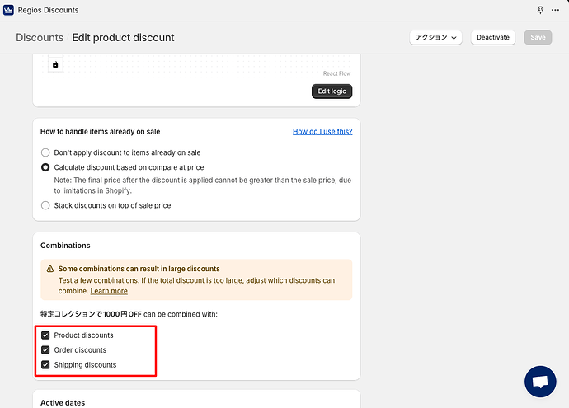Select Calculate discount based on compare at price
The height and width of the screenshot is (408, 569).
(45, 167)
